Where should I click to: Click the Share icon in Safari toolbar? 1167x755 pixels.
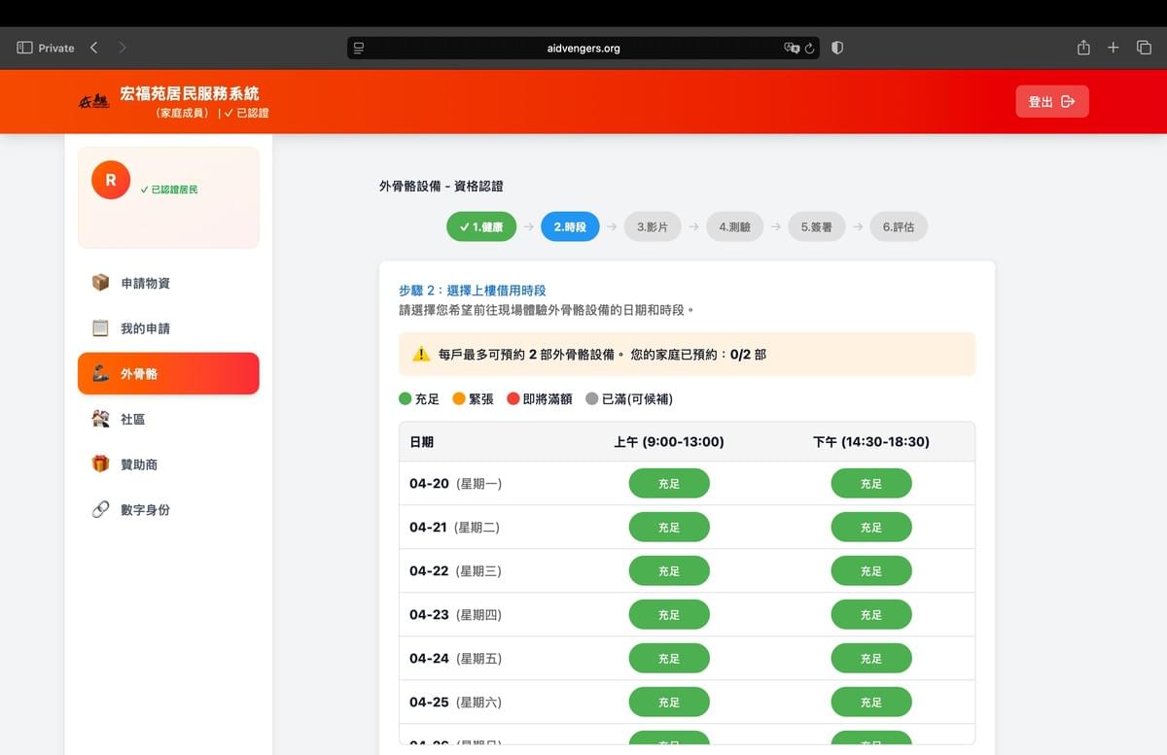pyautogui.click(x=1083, y=48)
